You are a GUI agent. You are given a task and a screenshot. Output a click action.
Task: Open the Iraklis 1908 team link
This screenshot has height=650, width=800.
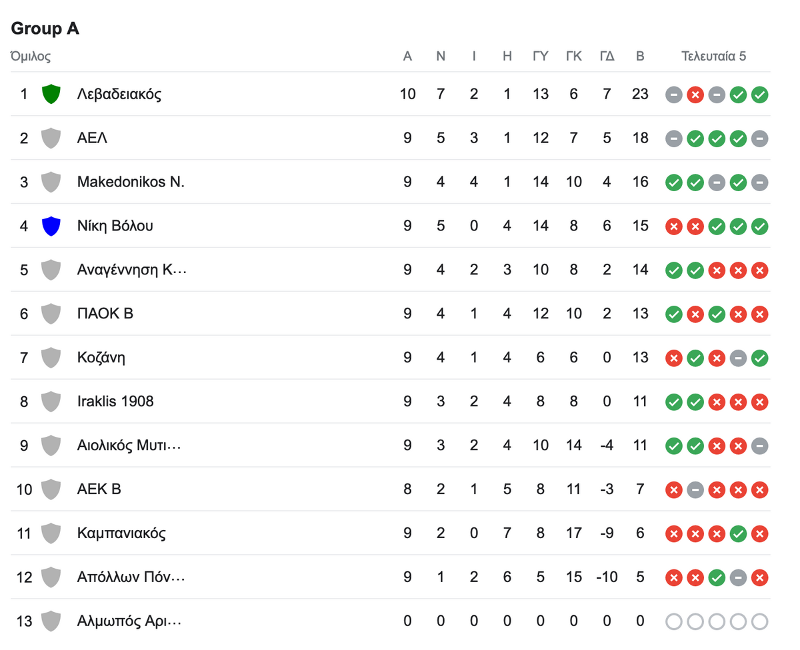pos(115,402)
